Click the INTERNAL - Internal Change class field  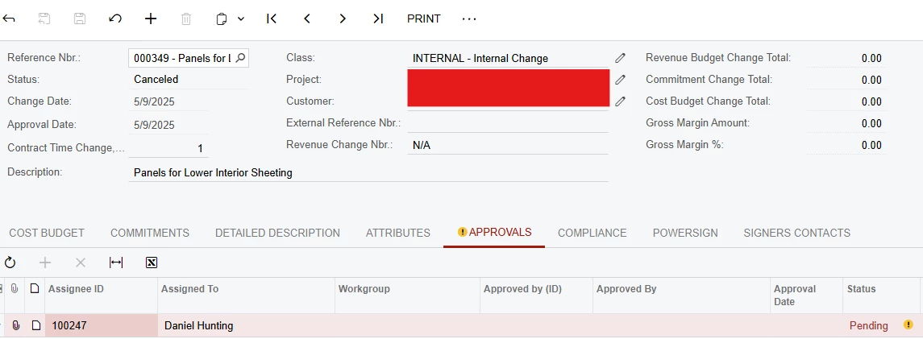[507, 58]
